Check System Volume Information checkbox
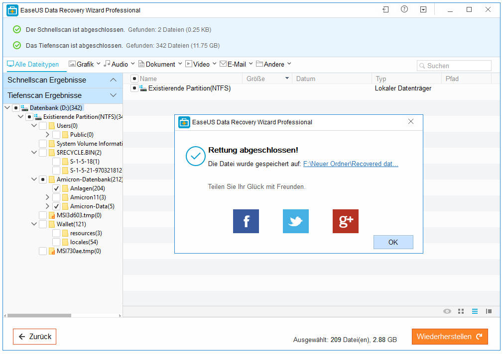Viewport: 503px width, 354px height. click(43, 144)
